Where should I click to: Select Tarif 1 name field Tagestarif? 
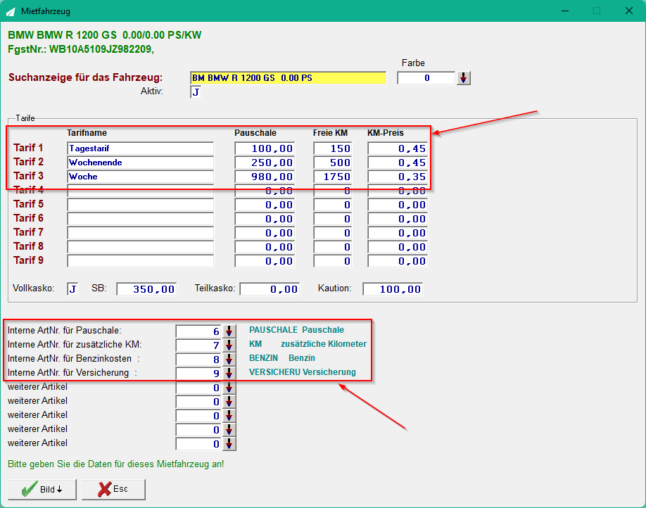coord(141,148)
